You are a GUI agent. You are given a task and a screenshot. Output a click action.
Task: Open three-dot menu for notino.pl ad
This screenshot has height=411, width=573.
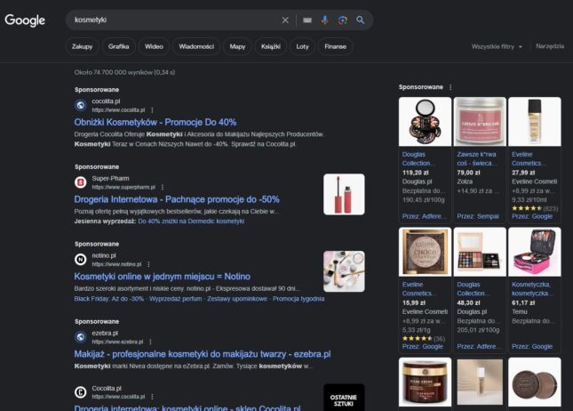tap(148, 264)
